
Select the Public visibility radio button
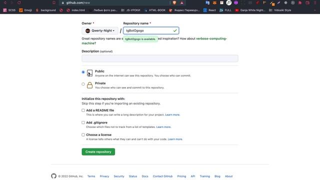tap(83, 72)
